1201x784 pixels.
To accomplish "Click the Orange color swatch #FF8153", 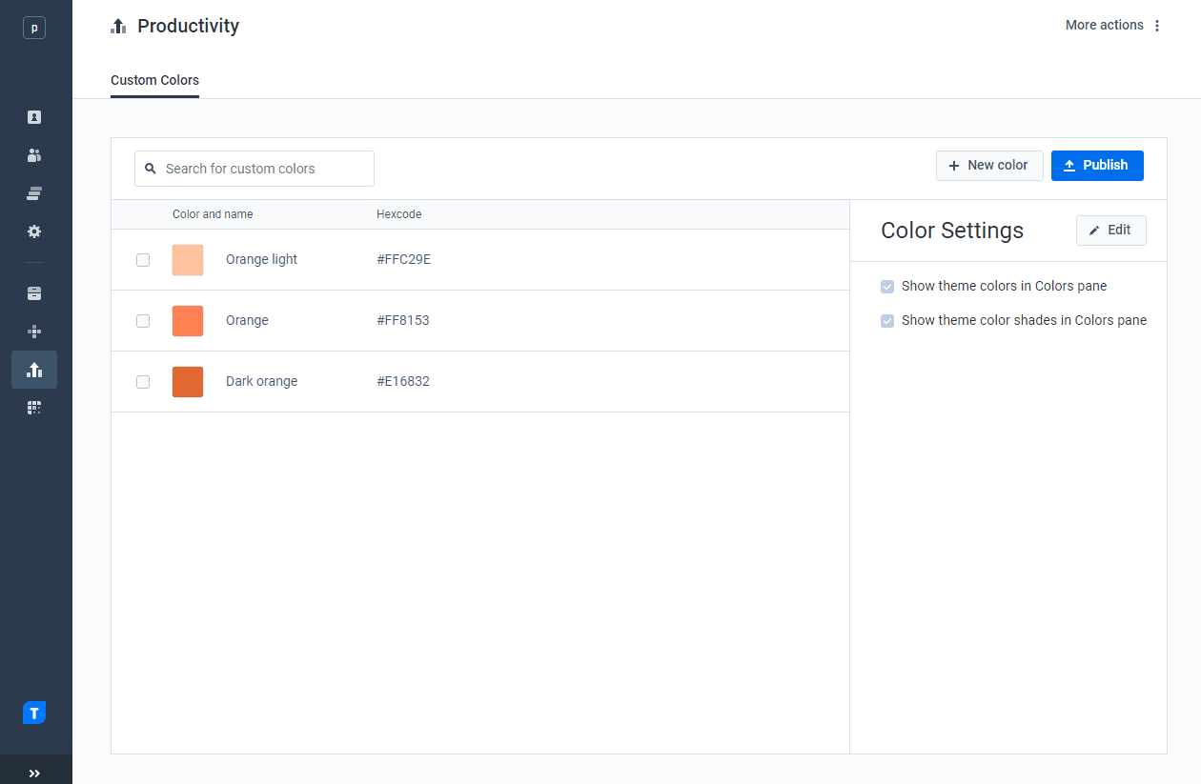I will 187,320.
